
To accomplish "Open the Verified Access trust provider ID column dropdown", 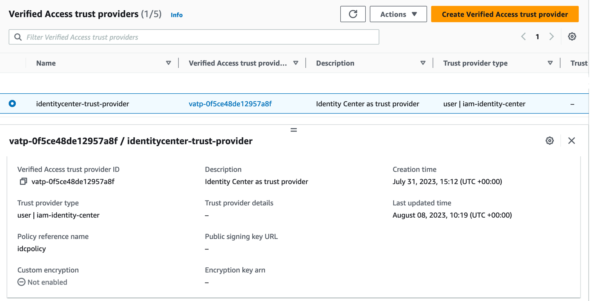I will tap(295, 63).
